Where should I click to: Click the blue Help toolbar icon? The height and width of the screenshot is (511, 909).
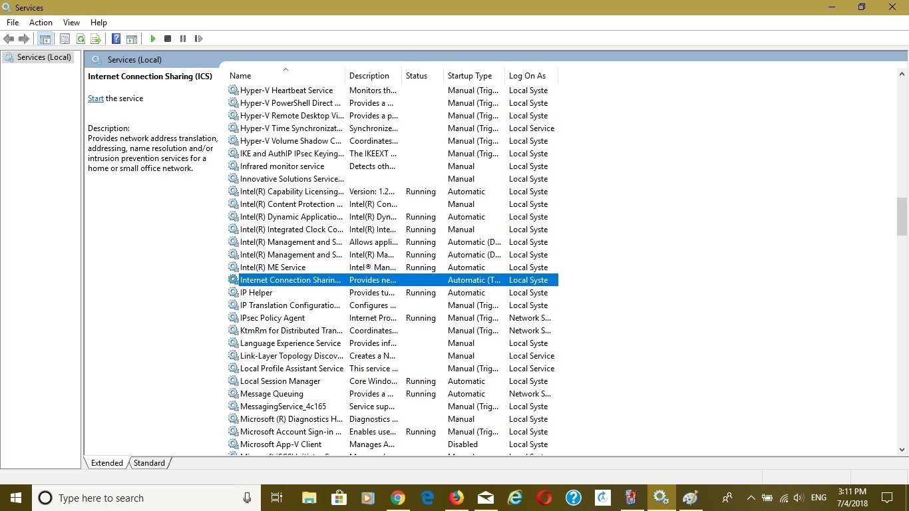pos(116,39)
